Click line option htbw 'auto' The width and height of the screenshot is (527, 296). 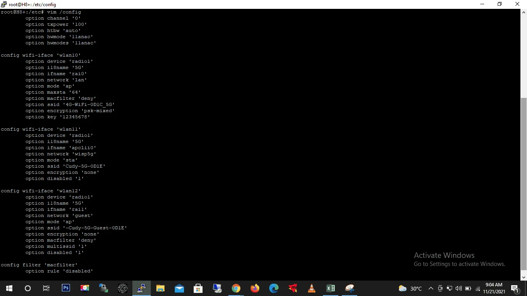click(x=53, y=30)
